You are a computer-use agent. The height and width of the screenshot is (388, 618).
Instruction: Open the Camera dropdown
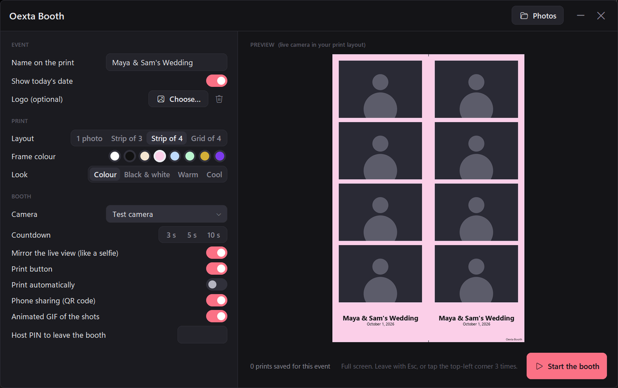pyautogui.click(x=167, y=214)
